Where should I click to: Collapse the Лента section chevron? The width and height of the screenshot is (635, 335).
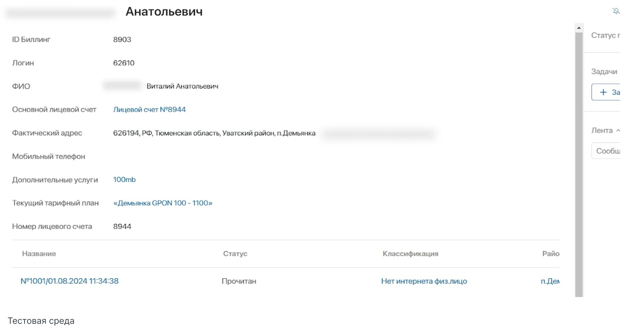coord(618,131)
